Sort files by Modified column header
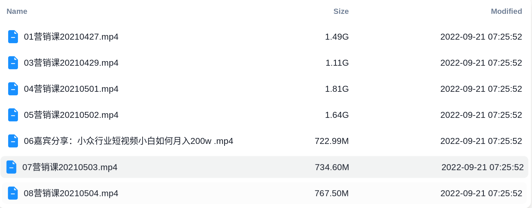This screenshot has height=208, width=532. [x=506, y=11]
